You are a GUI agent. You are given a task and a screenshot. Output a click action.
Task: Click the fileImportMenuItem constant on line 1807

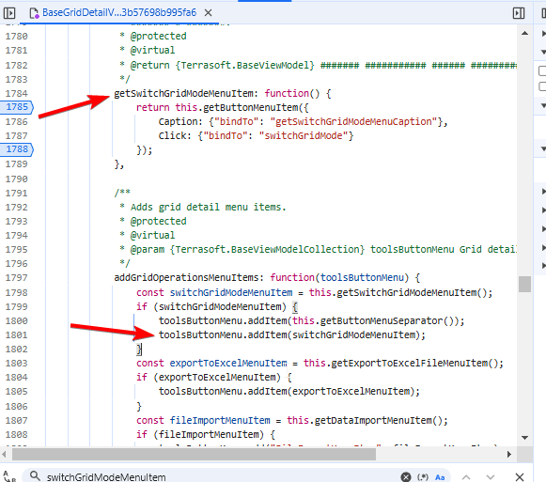pos(220,420)
